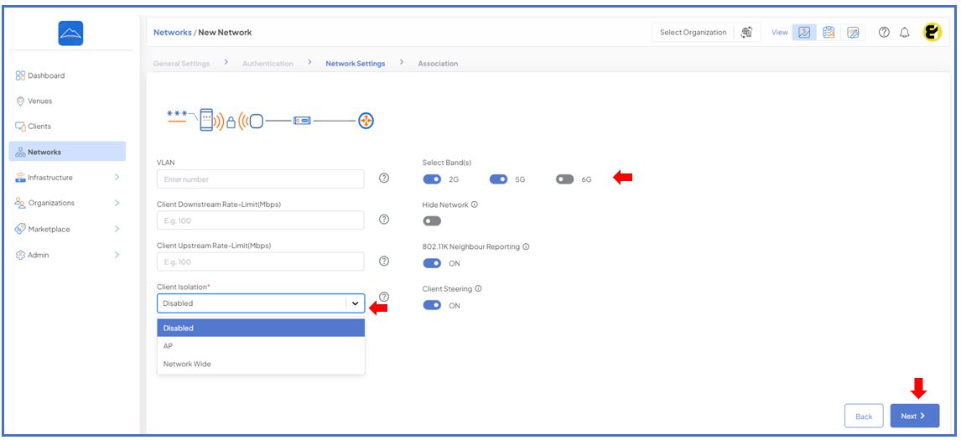
Task: Click the Client Isolation label
Action: (x=184, y=287)
